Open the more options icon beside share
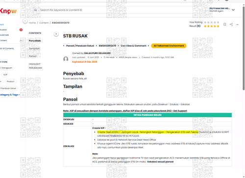 (x=237, y=25)
